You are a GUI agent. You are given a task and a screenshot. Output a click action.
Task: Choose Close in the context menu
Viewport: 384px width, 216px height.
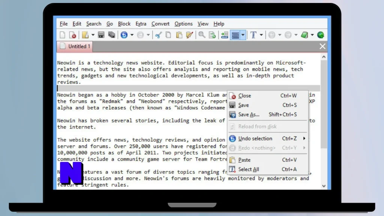pos(267,96)
